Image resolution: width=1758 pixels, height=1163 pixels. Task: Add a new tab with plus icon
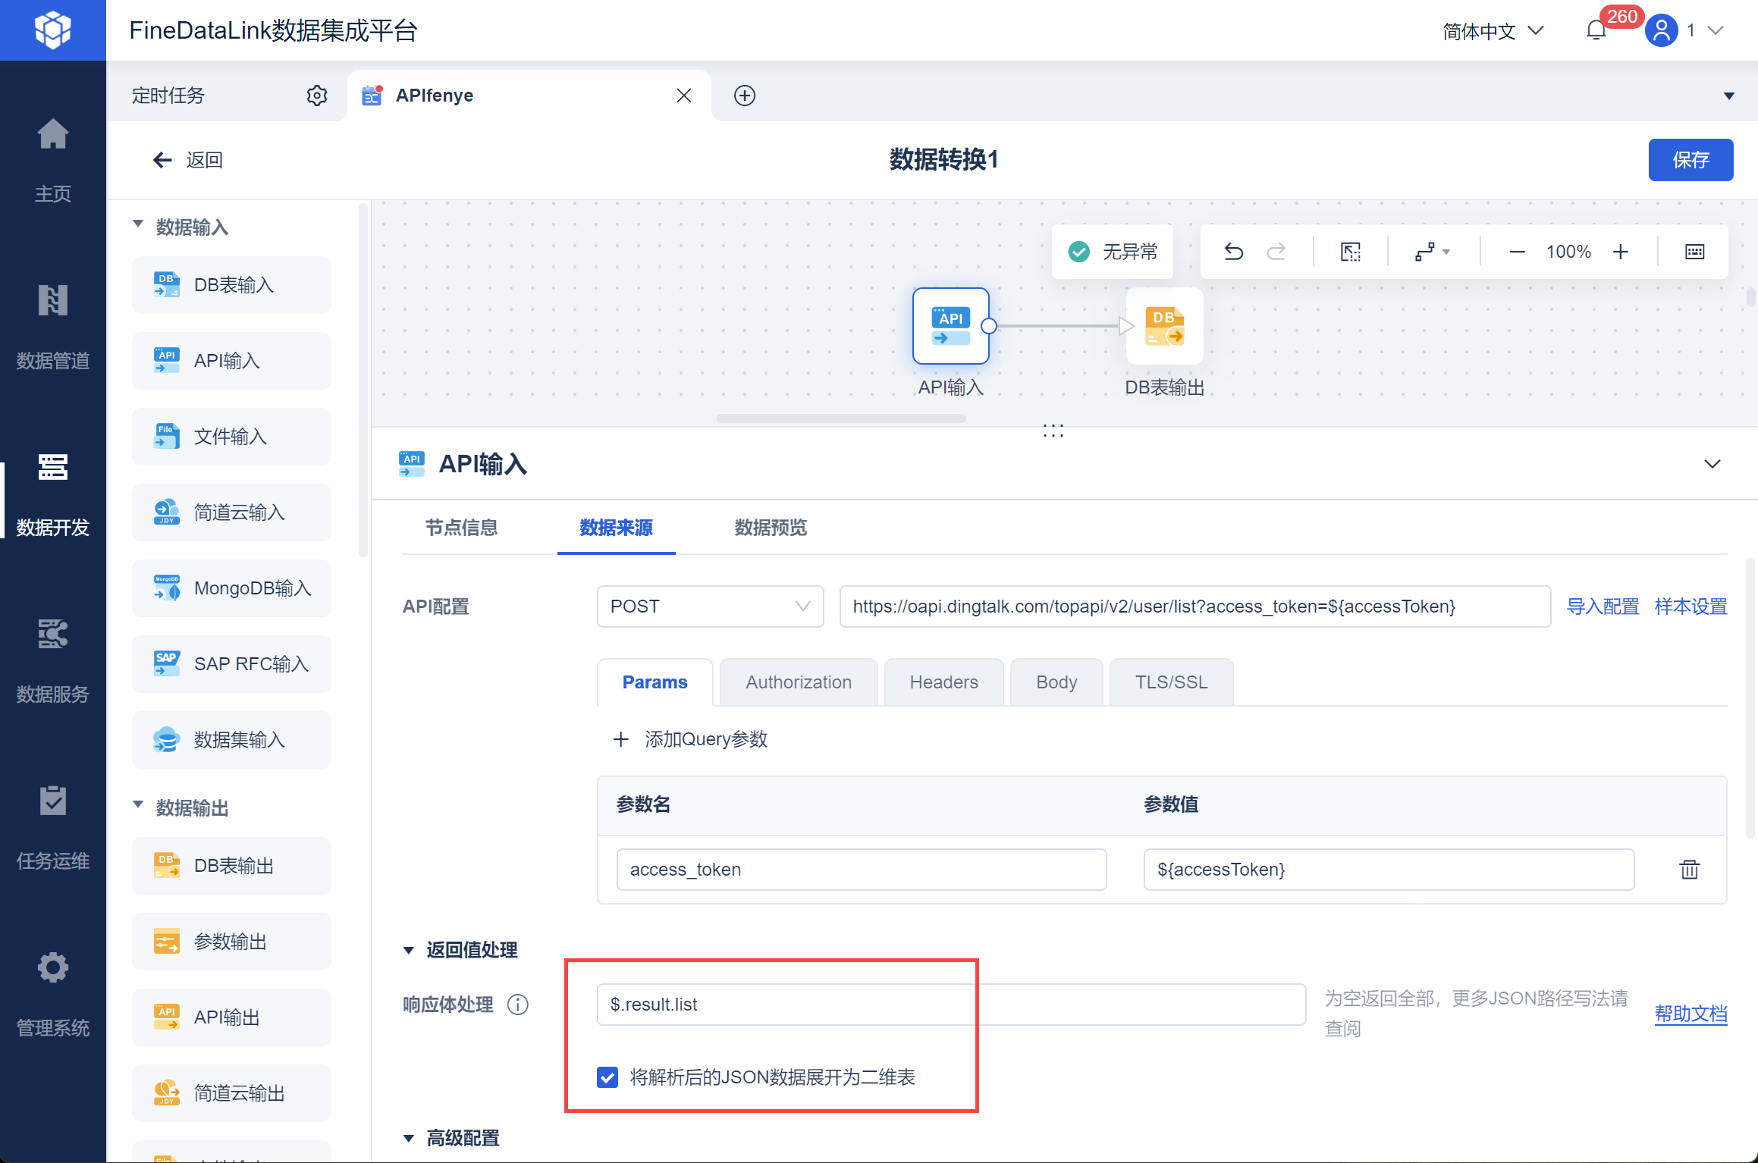coord(745,96)
